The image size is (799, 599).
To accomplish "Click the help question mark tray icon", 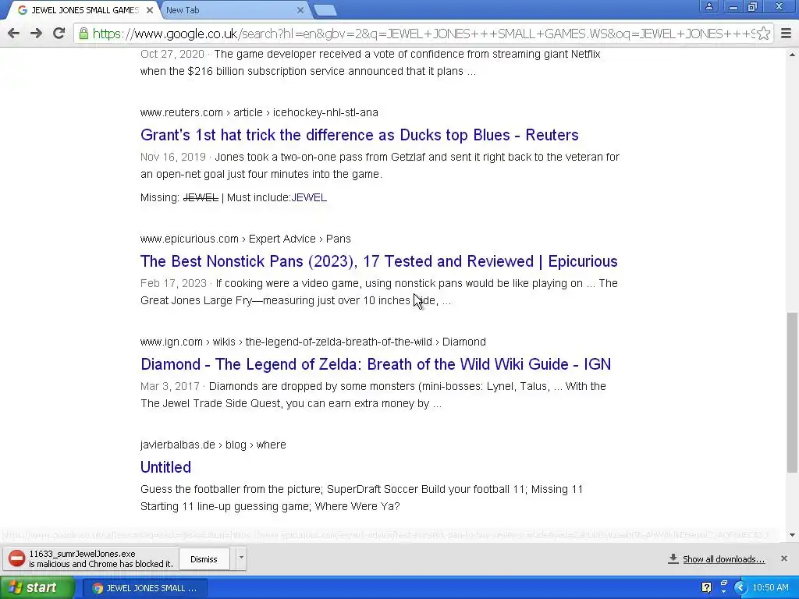I will pyautogui.click(x=706, y=587).
